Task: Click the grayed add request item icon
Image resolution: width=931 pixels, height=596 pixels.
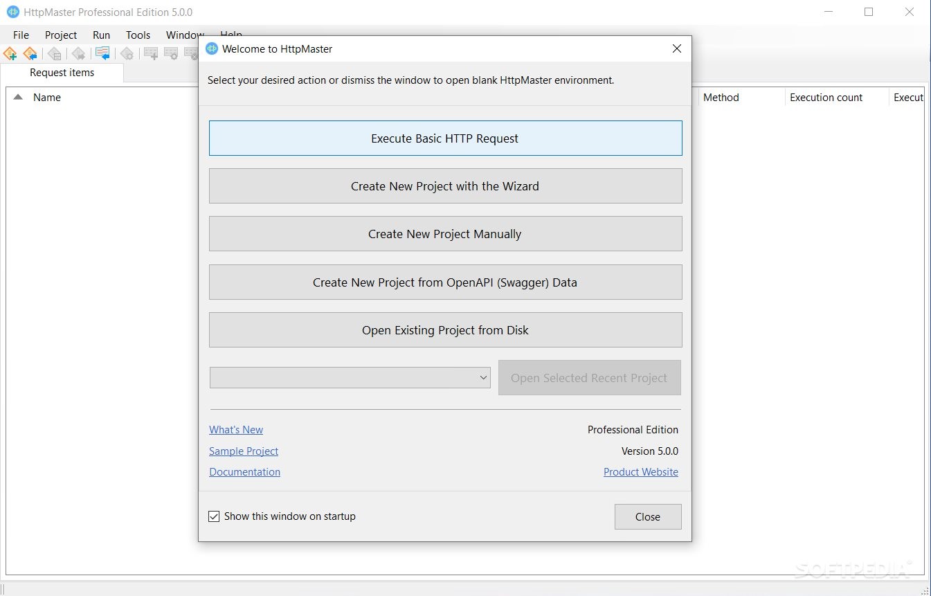Action: point(151,53)
